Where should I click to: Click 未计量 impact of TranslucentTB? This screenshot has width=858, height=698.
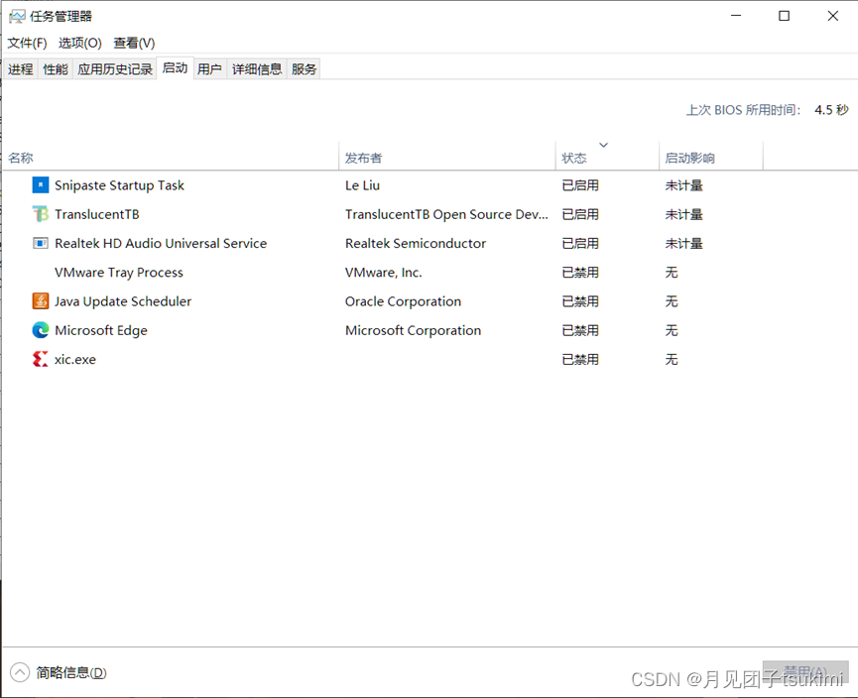[684, 214]
